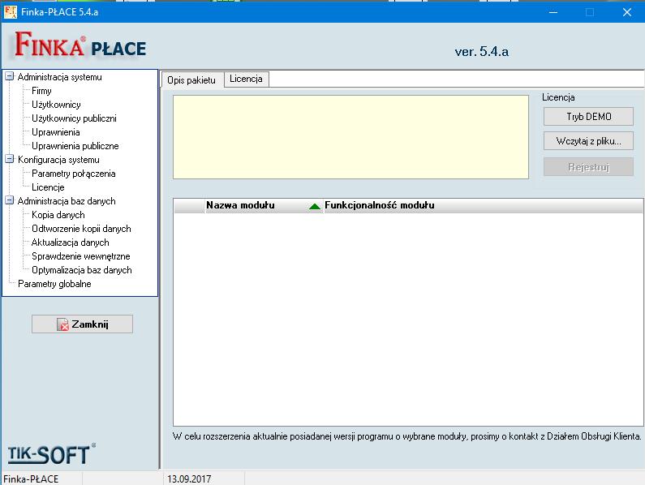645x485 pixels.
Task: Click the TIK-SOFT logo
Action: pos(51,454)
